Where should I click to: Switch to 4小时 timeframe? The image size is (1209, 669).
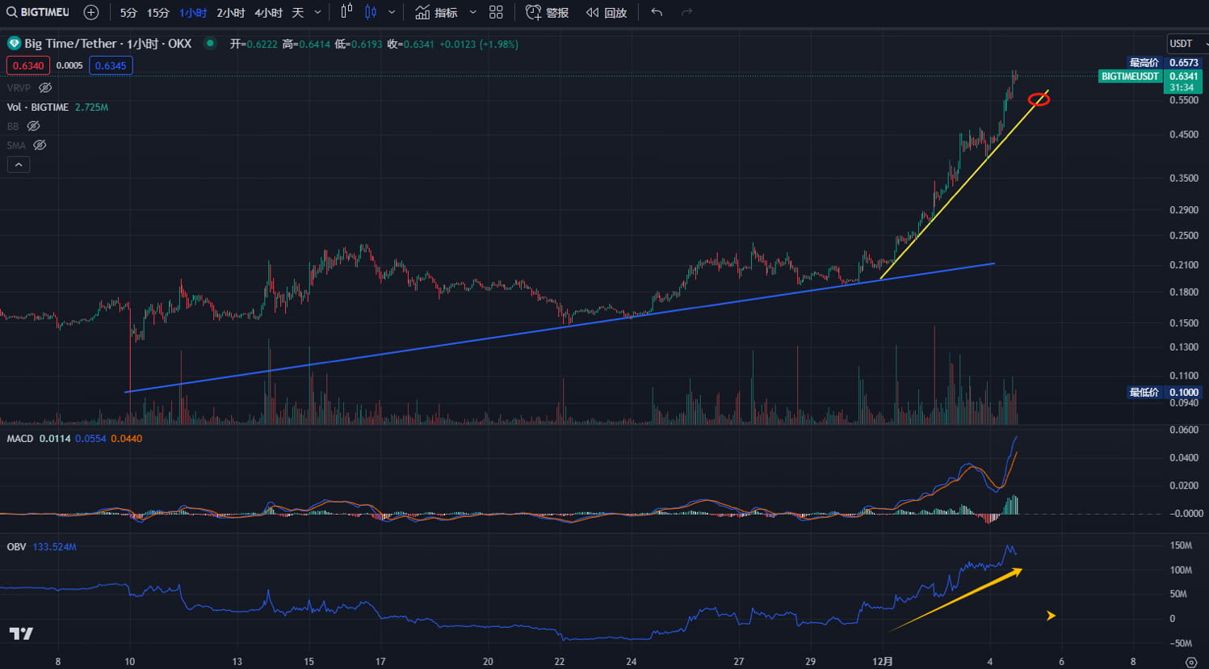pos(268,13)
